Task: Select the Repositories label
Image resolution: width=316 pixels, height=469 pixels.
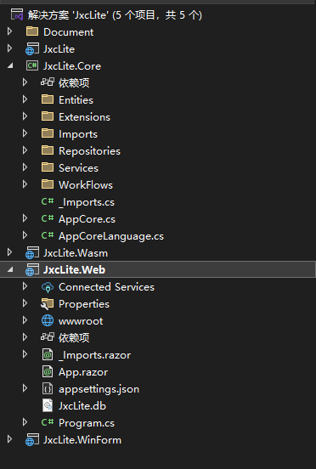Action: pyautogui.click(x=89, y=151)
